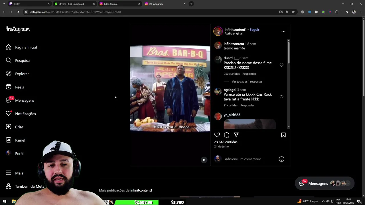This screenshot has height=205, width=365.
Task: Open floating Mensagens button
Action: pyautogui.click(x=325, y=183)
